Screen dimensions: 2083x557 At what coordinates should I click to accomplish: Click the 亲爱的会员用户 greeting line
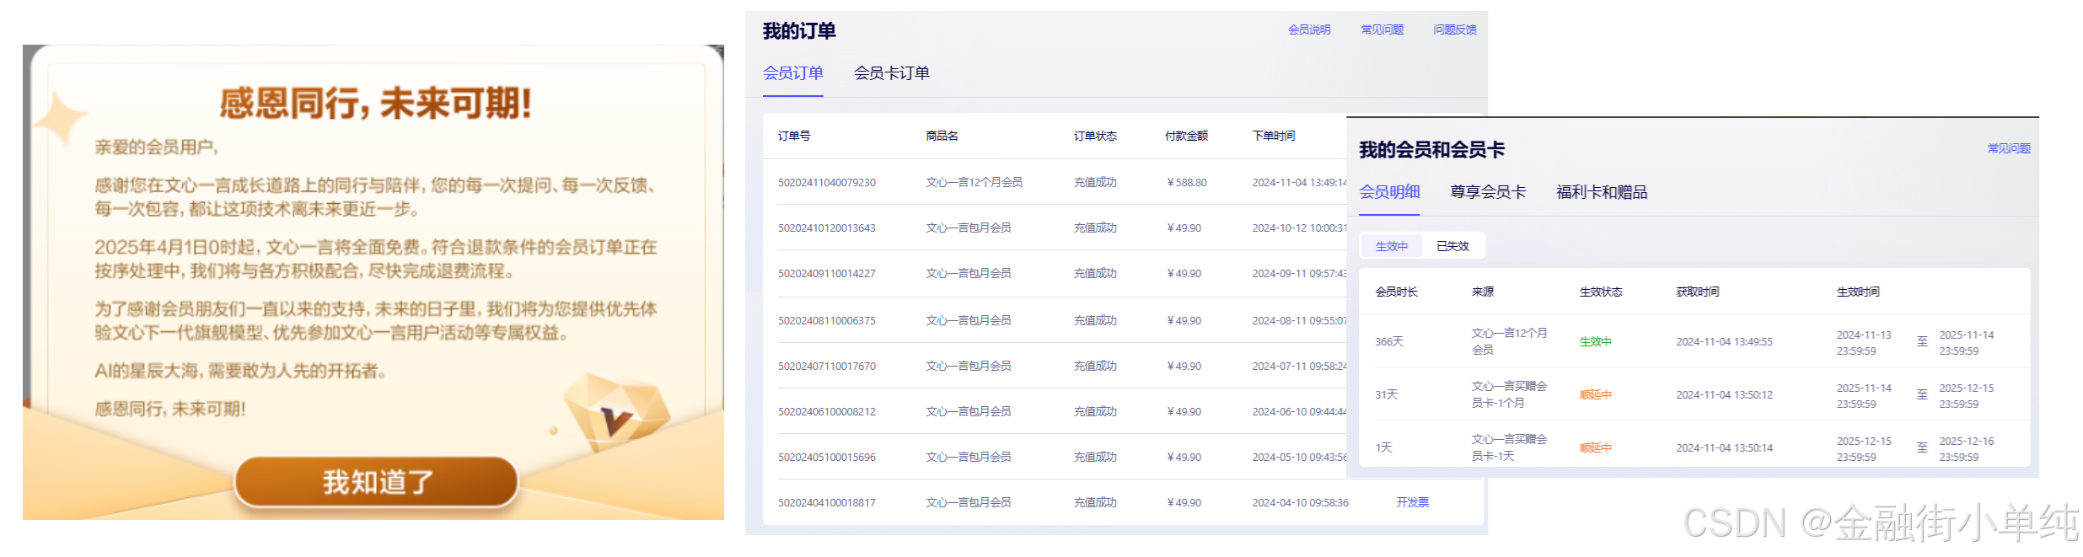tap(156, 147)
